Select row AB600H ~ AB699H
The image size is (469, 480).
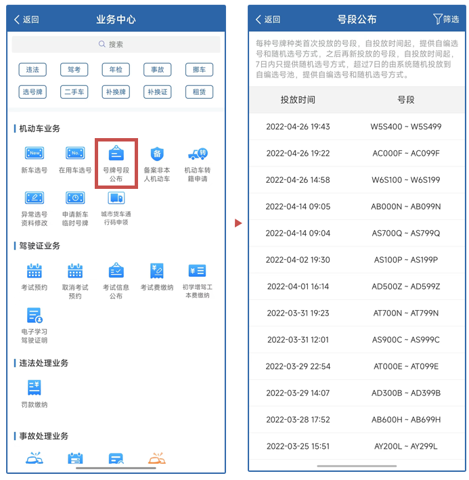tap(357, 420)
